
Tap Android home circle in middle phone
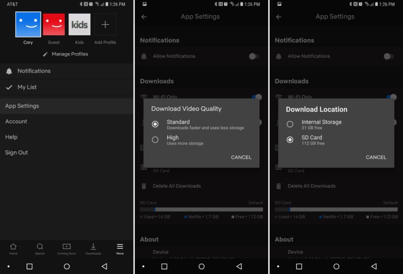(x=201, y=266)
